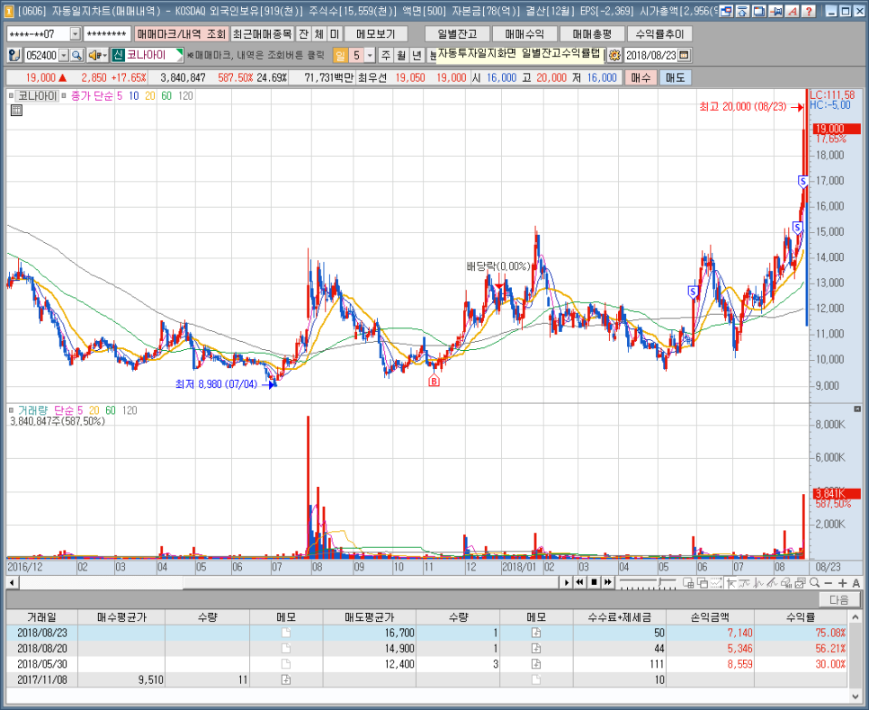
Task: Click the plus zoom-in icon on chart toolbar
Action: [842, 583]
